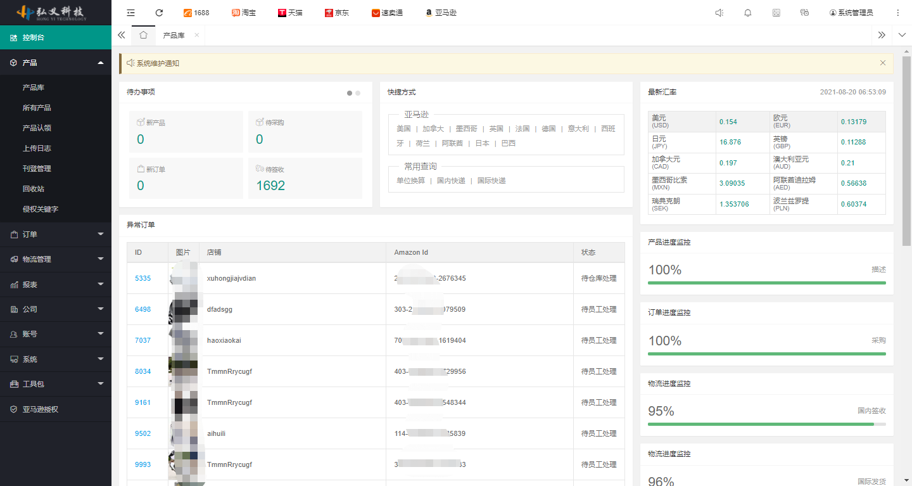Click the refresh icon in top toolbar
Viewport: 912px width, 486px height.
[159, 13]
